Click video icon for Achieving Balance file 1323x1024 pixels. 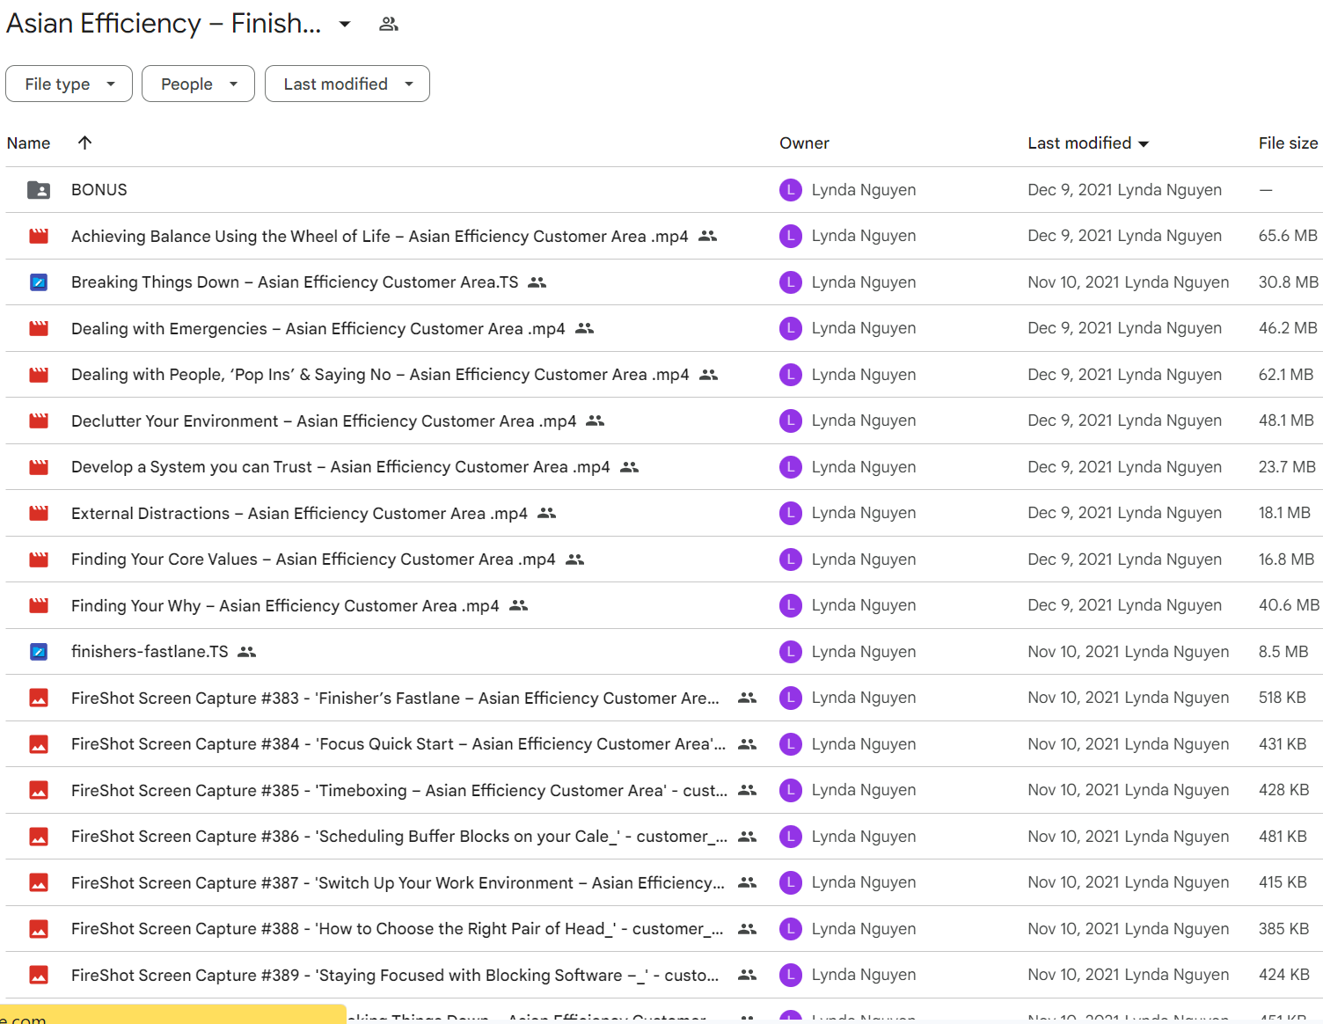coord(39,236)
